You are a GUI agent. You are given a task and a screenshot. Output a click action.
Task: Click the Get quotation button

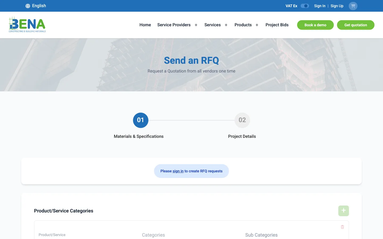pos(356,25)
